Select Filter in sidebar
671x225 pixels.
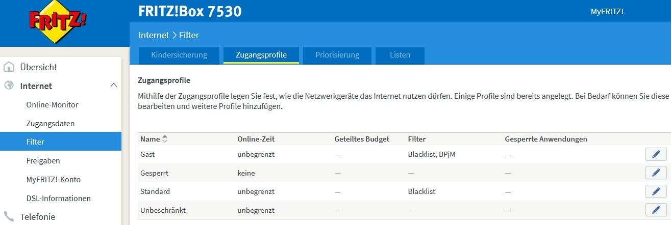tap(61, 142)
